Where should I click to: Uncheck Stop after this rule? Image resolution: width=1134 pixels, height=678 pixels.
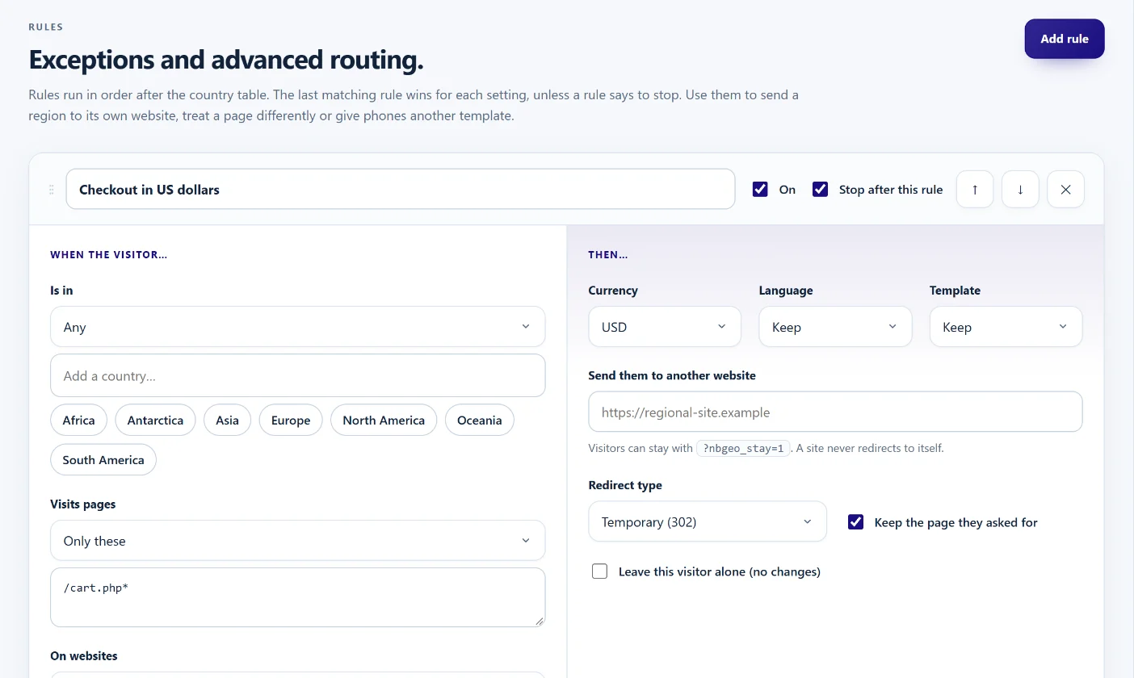[x=821, y=190]
